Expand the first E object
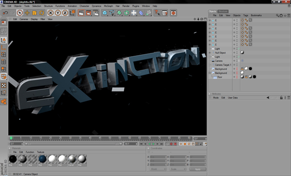Screen dimensions: 291x176 pyautogui.click(x=210, y=20)
